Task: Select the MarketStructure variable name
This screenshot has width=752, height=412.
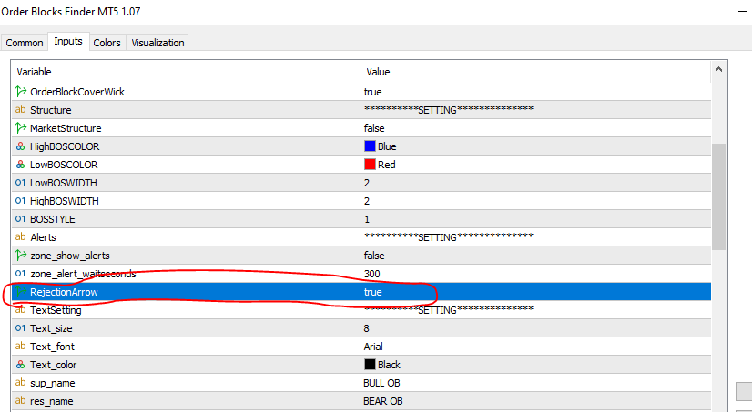Action: point(66,128)
